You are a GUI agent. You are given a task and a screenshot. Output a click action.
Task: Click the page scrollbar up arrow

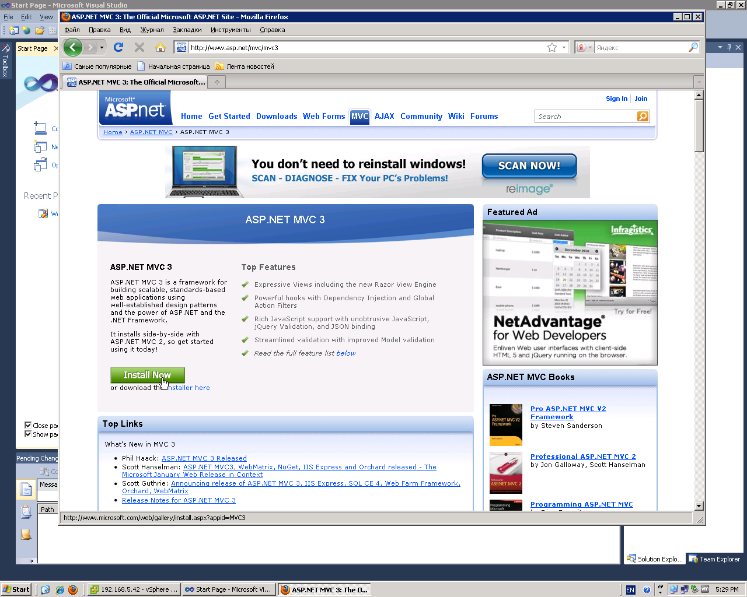(699, 95)
